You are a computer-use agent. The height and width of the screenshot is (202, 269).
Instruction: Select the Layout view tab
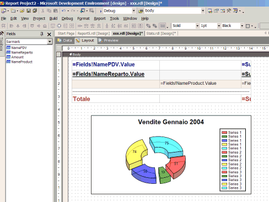pos(85,40)
